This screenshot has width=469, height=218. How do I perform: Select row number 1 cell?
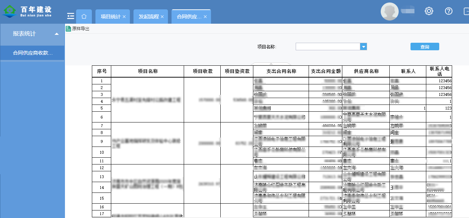tap(102, 81)
